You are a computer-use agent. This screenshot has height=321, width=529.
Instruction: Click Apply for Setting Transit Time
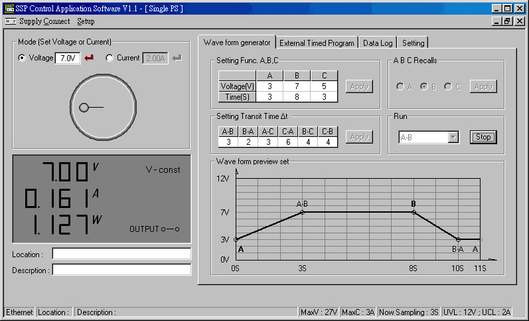(x=359, y=137)
